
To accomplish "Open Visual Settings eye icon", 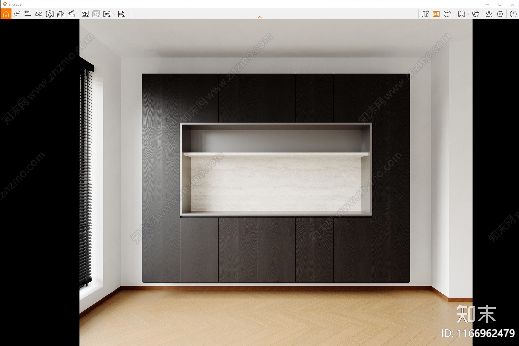I will pos(489,14).
